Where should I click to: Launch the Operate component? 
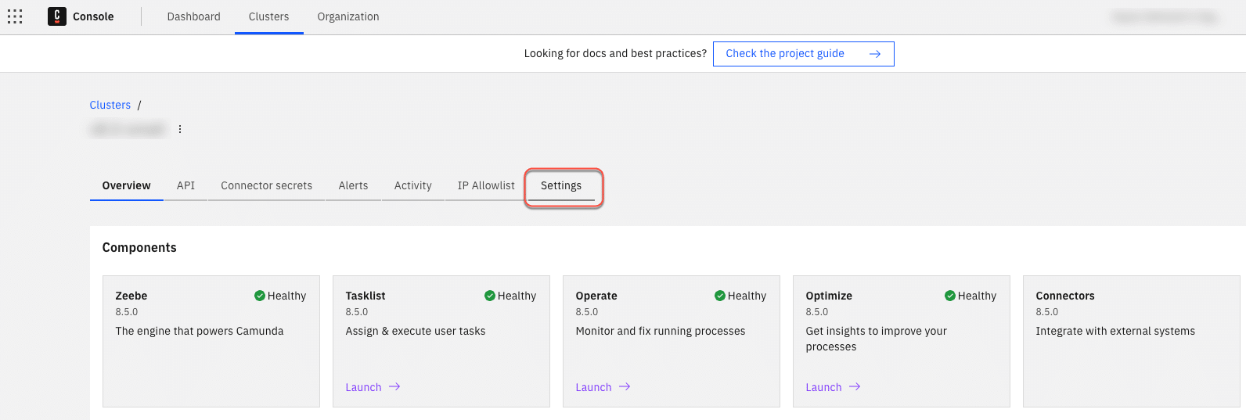coord(603,387)
